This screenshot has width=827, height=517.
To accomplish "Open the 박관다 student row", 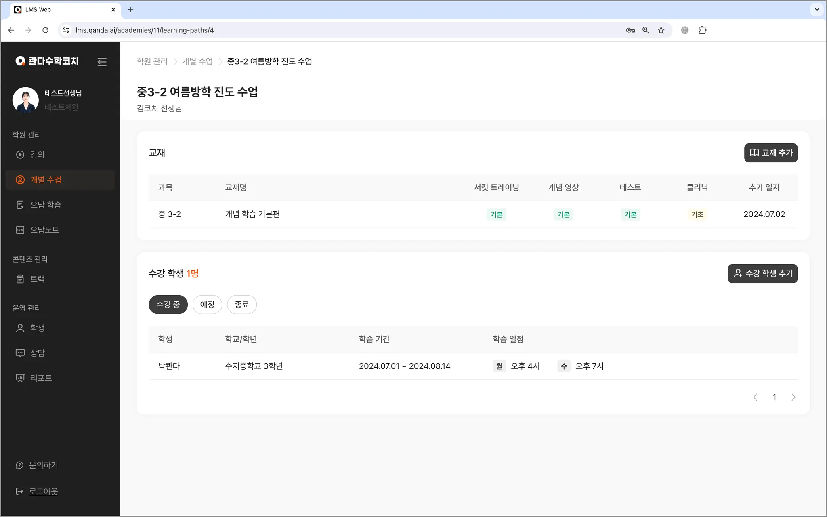I will coord(169,366).
